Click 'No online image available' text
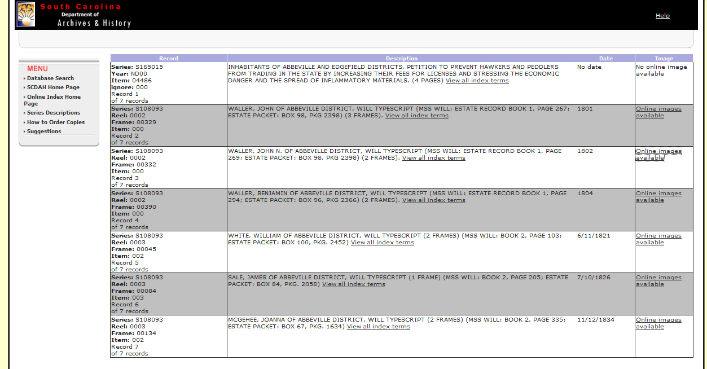Image resolution: width=707 pixels, height=369 pixels. 661,71
